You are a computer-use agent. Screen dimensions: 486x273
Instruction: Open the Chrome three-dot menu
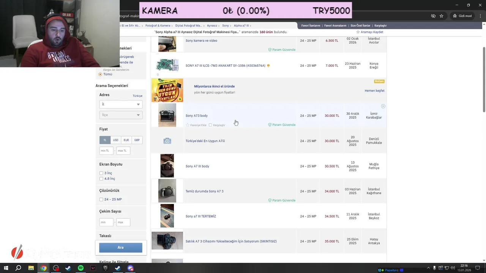coord(480,16)
